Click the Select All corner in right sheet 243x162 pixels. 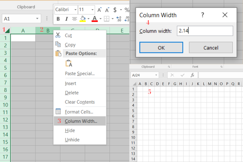(135, 84)
